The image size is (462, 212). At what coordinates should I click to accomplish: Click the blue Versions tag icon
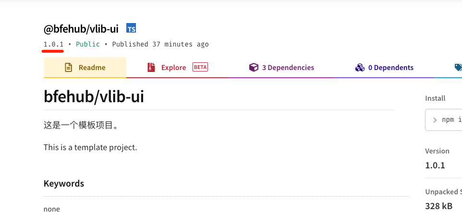pyautogui.click(x=458, y=68)
